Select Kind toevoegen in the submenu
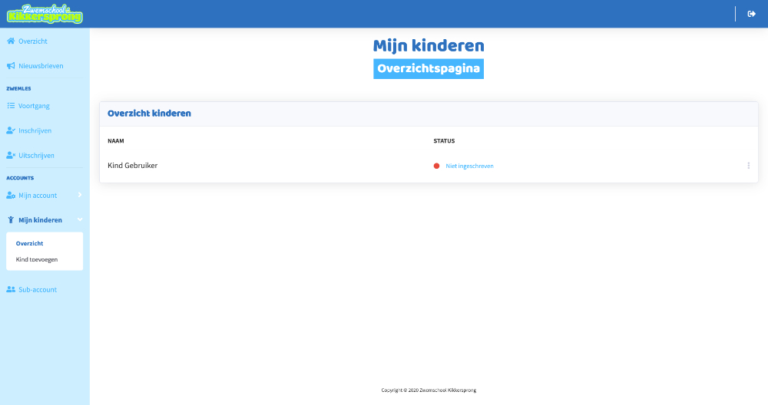Screen dimensions: 768x405 [x=37, y=259]
